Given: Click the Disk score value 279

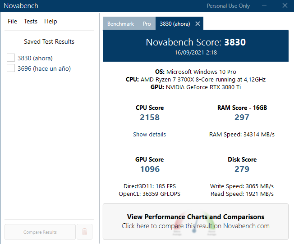Looking at the screenshot, I should click(x=242, y=169).
